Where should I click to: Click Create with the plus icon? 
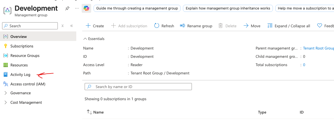pyautogui.click(x=95, y=26)
